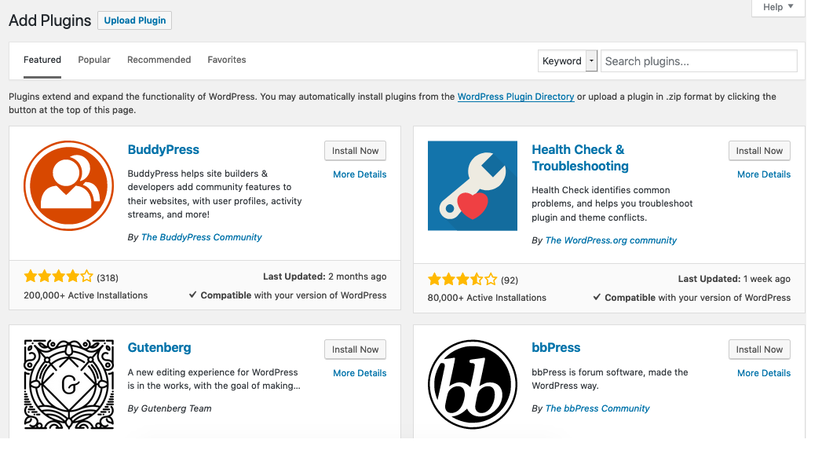822x454 pixels.
Task: Click the Health Check wrench and heart icon
Action: pos(472,185)
